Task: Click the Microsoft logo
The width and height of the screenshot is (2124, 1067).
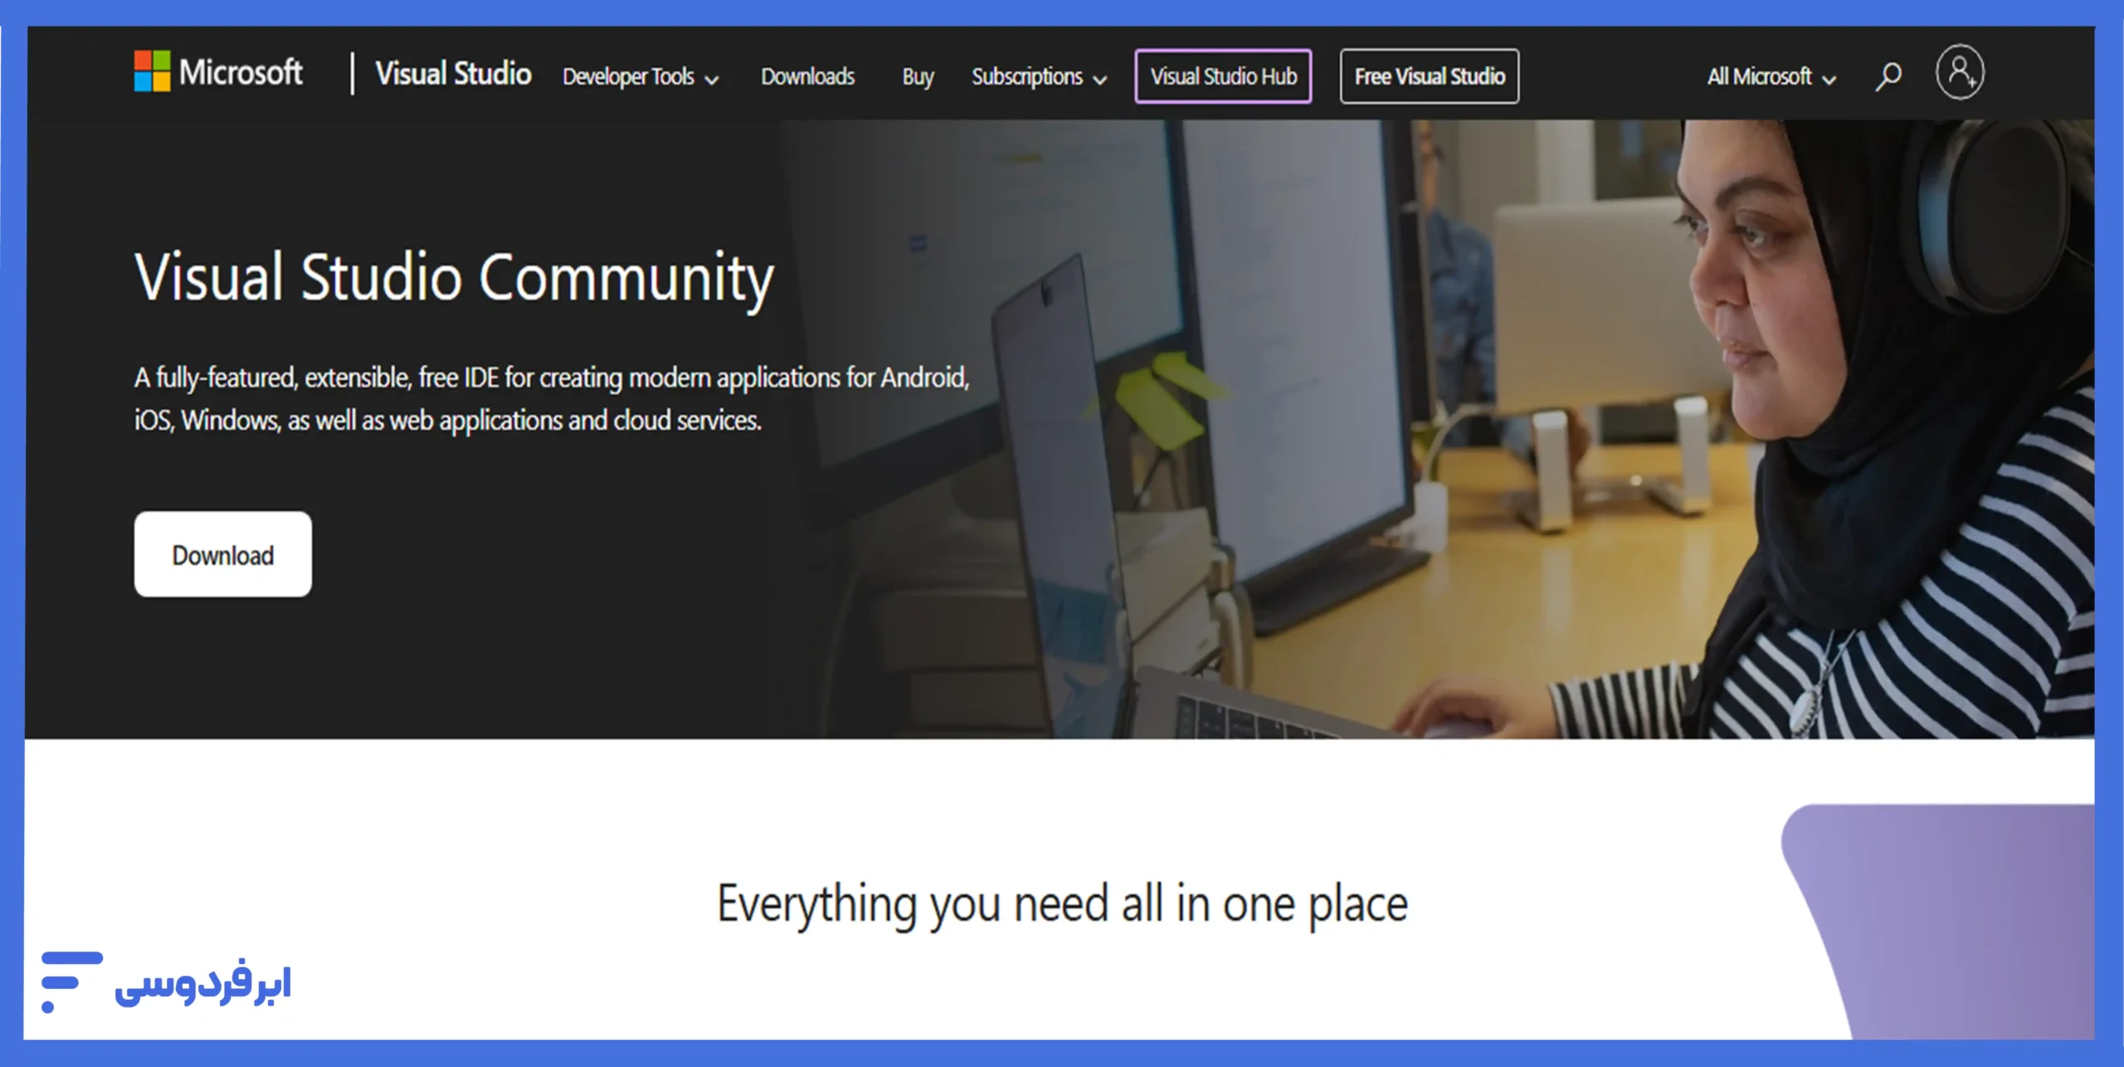Action: [x=217, y=73]
